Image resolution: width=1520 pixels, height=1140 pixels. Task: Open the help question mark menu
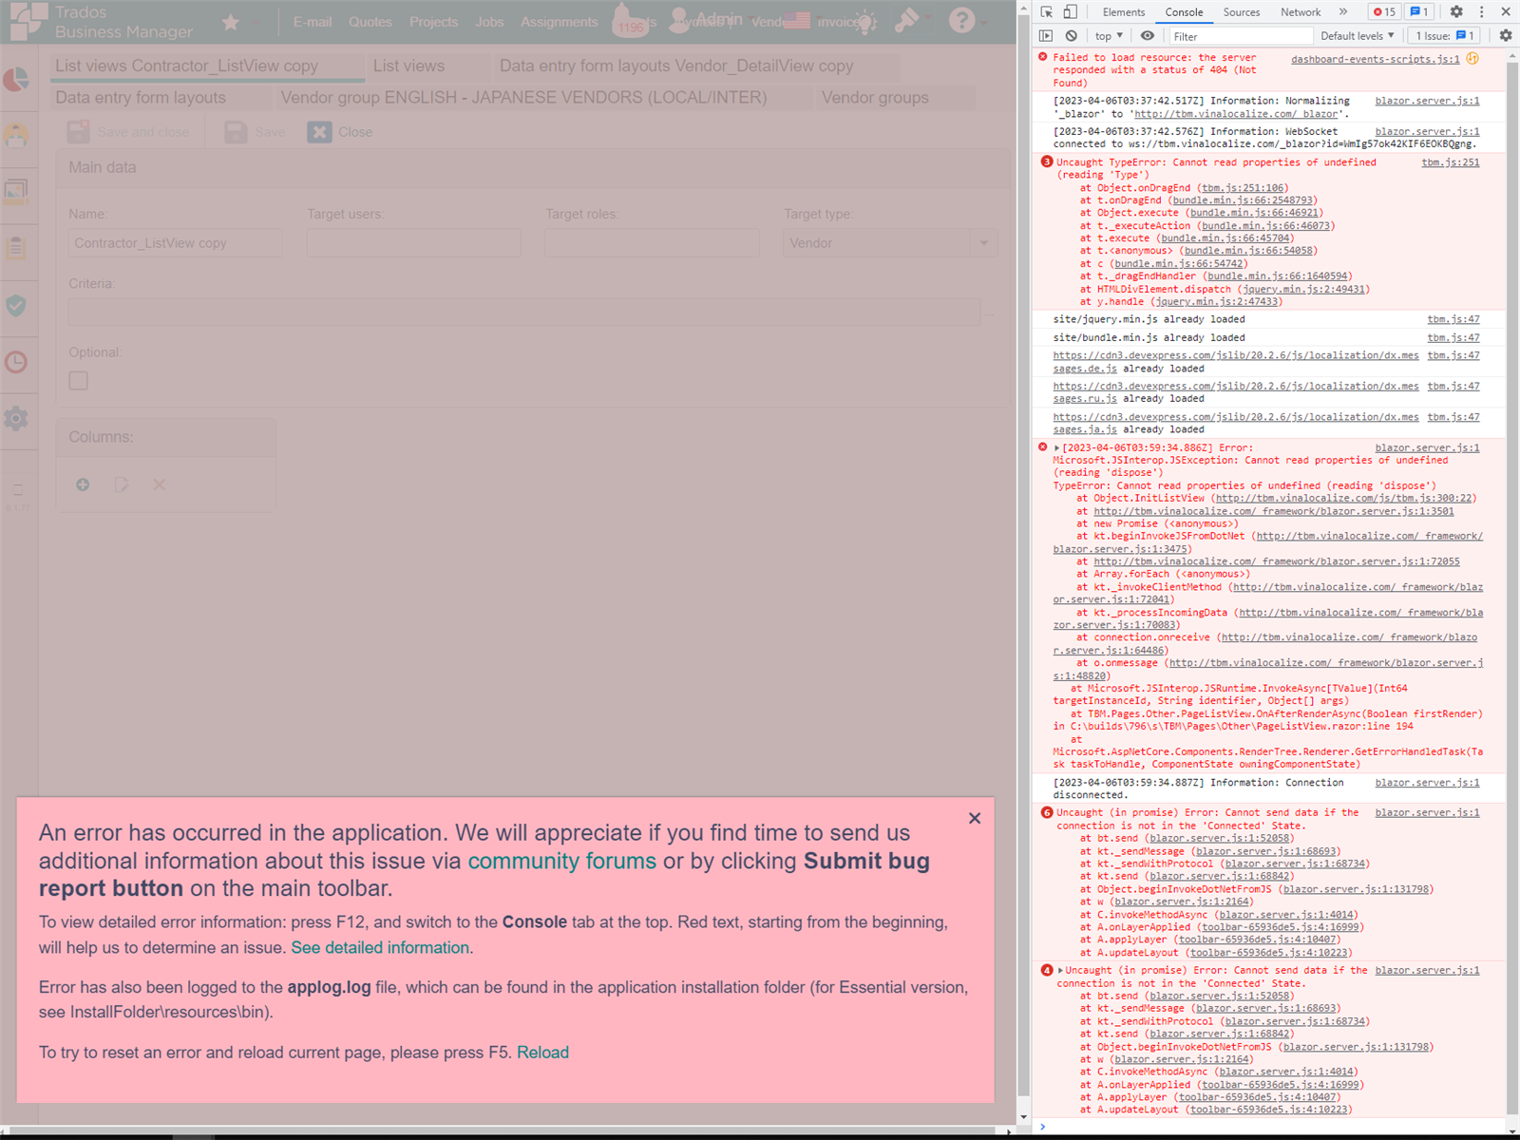(x=961, y=20)
